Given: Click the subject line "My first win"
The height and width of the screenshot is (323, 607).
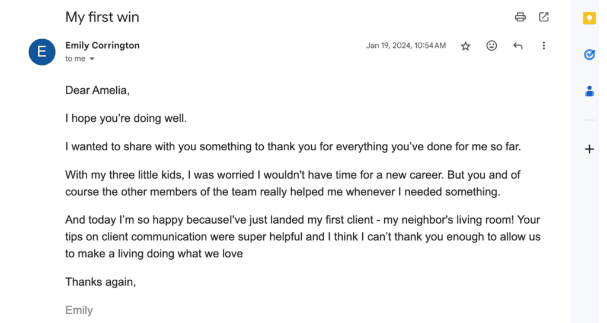Looking at the screenshot, I should [102, 17].
